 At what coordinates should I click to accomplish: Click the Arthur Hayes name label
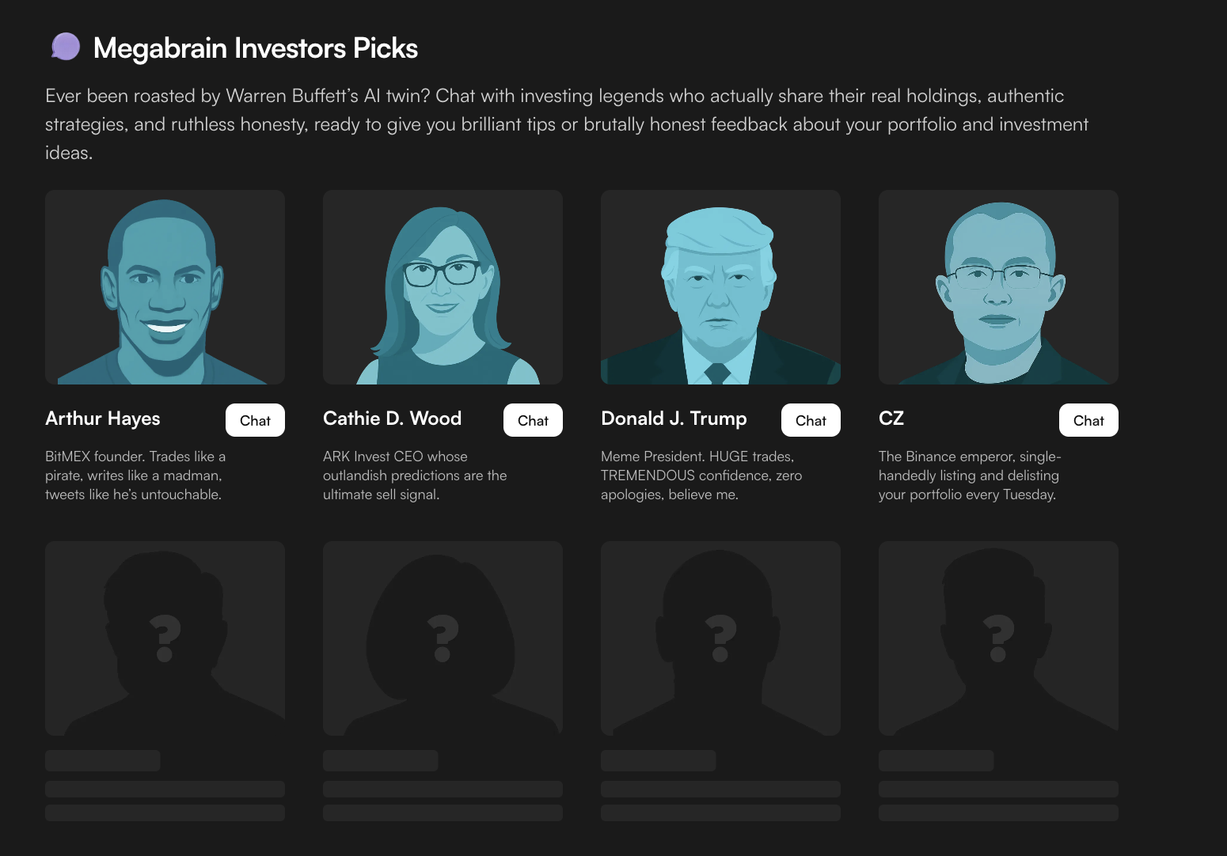103,419
